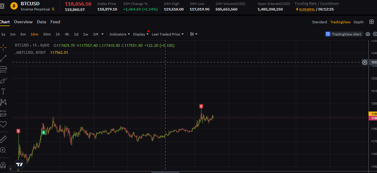Open the Feed tab

click(x=55, y=22)
